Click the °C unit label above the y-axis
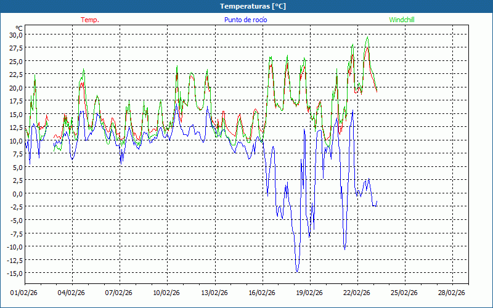The image size is (493, 308). (x=19, y=28)
